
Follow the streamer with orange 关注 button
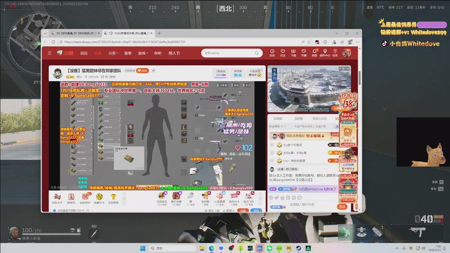coord(142,71)
